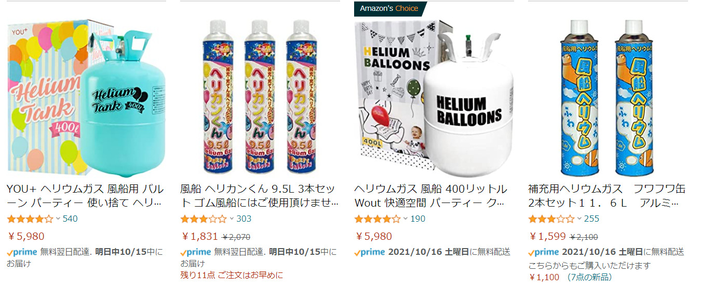The image size is (702, 289).
Task: Open the 255 reviews link
Action: (x=591, y=219)
